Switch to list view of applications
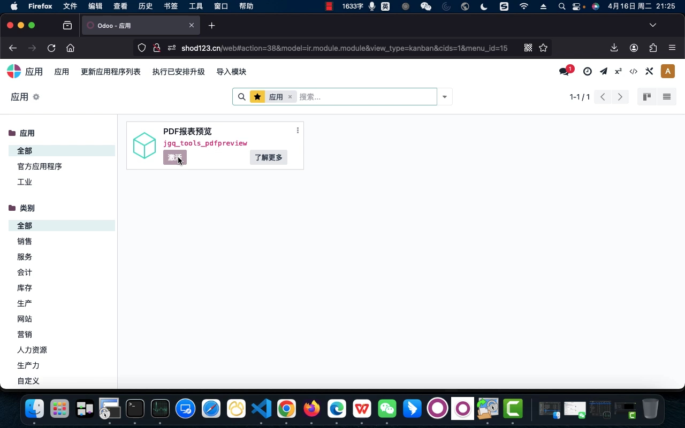 click(x=666, y=97)
